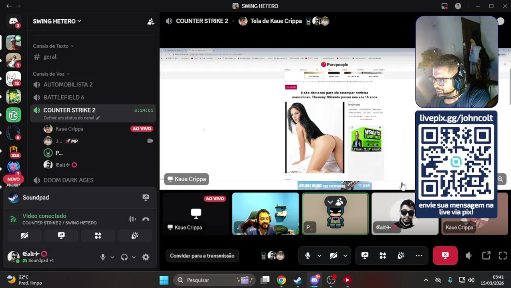Open Discord direct messages home icon
This screenshot has height=288, width=511.
[13, 21]
